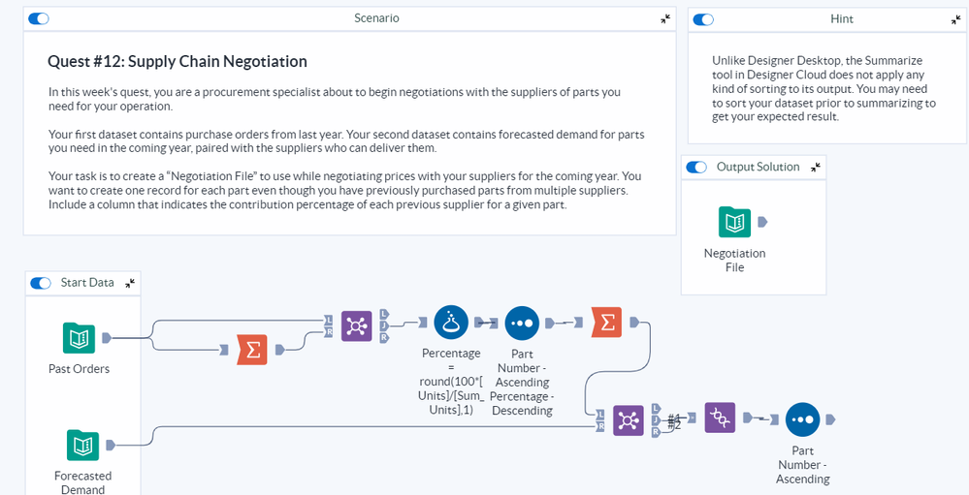
Task: Click the Union tool icon
Action: (x=720, y=418)
